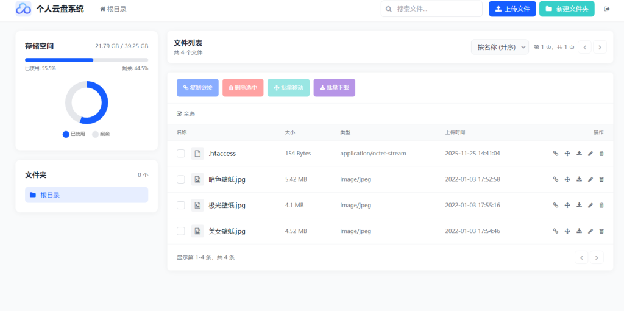Copy link icon for .htaccess file
Viewport: 624px width, 311px height.
(555, 154)
